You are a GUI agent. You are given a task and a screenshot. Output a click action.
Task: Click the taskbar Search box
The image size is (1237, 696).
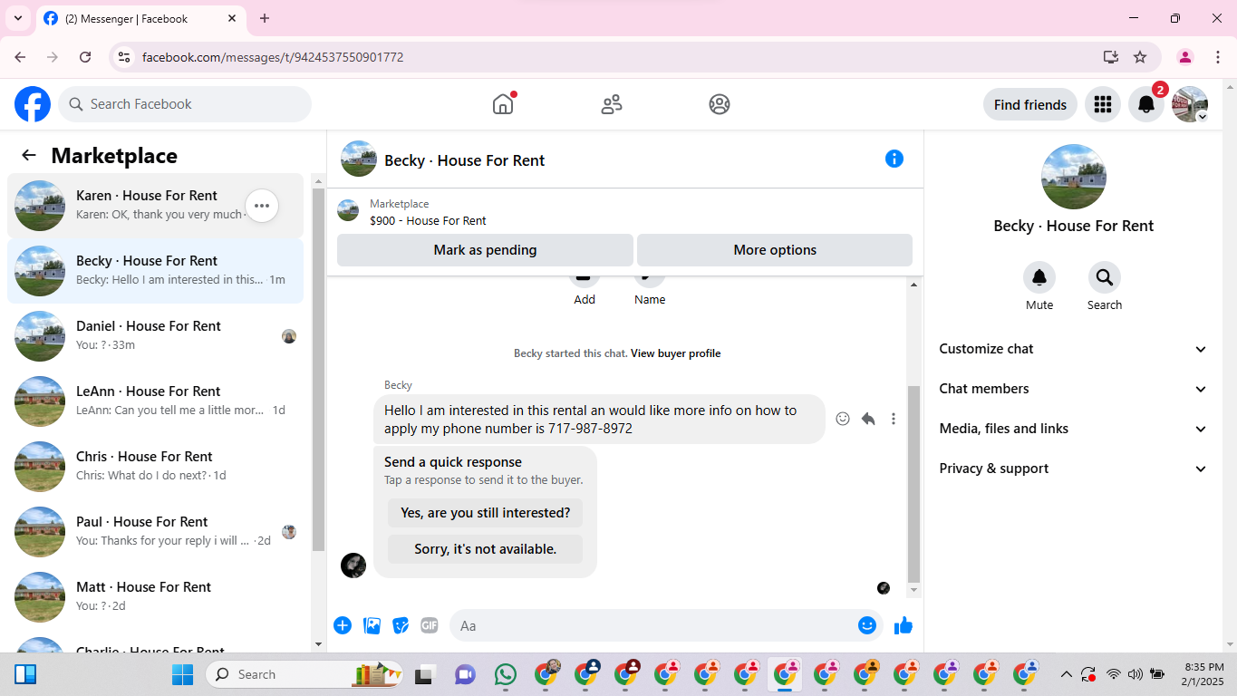pyautogui.click(x=305, y=674)
